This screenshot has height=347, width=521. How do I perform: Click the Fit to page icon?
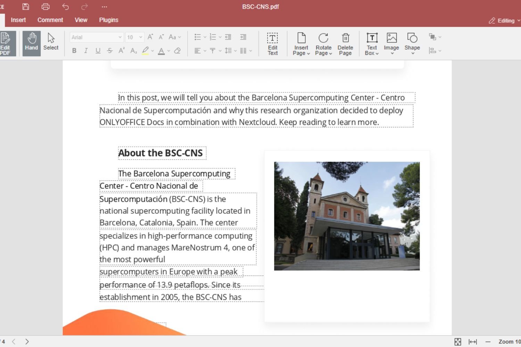tap(458, 342)
